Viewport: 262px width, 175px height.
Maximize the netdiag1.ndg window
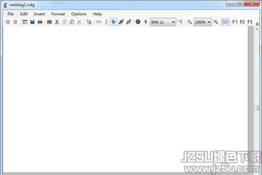(240, 3)
